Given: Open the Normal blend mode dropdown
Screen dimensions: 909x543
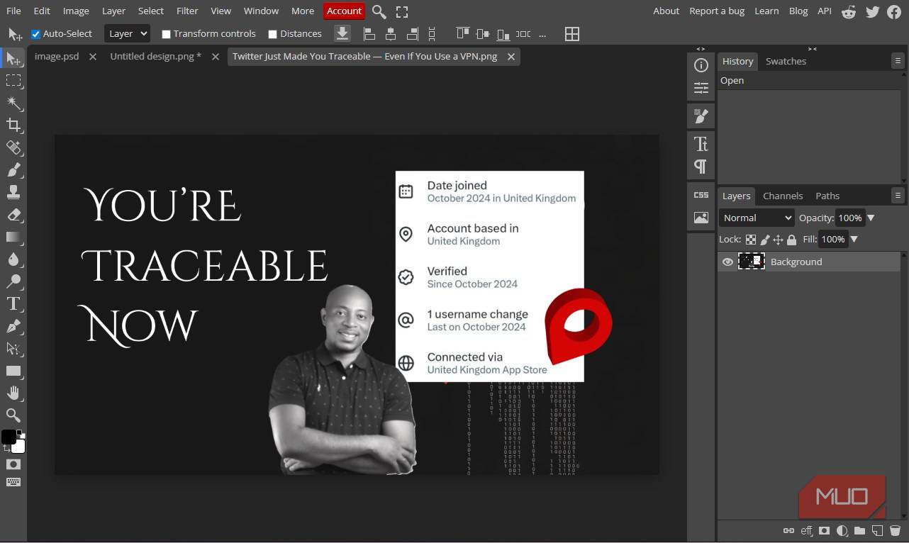Looking at the screenshot, I should point(757,218).
